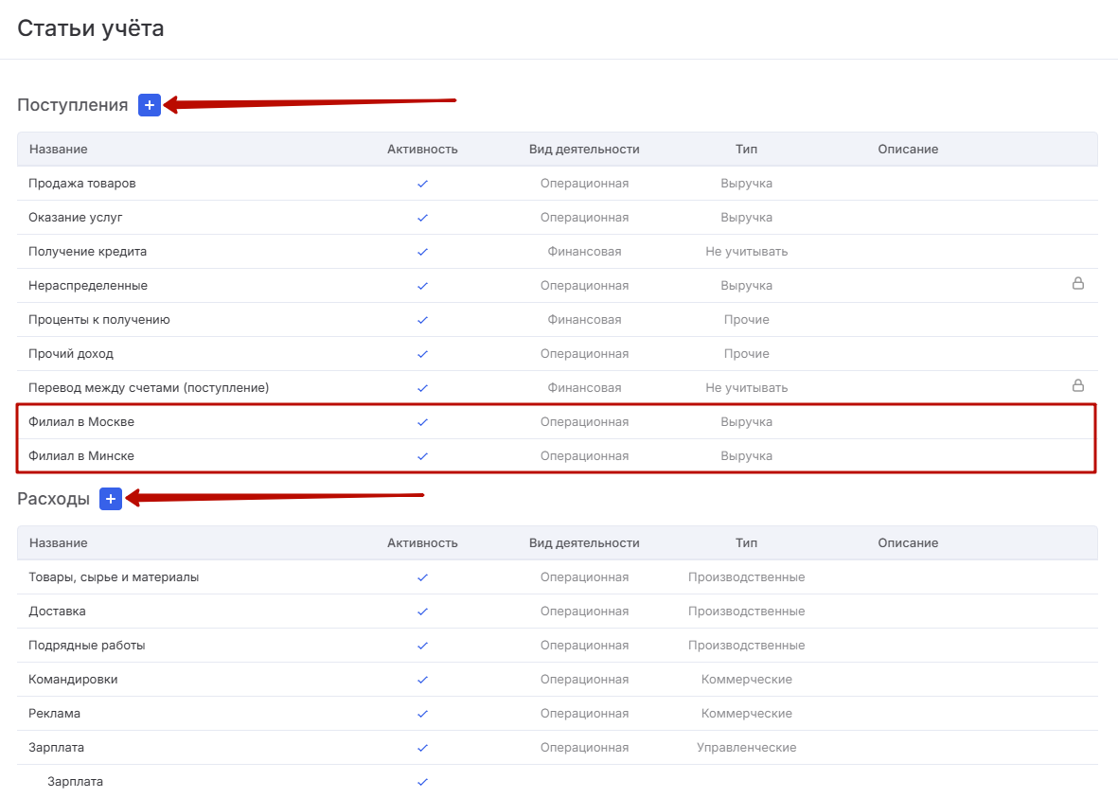Toggle activity checkmark for Товары, сырье и материалы

(x=422, y=577)
